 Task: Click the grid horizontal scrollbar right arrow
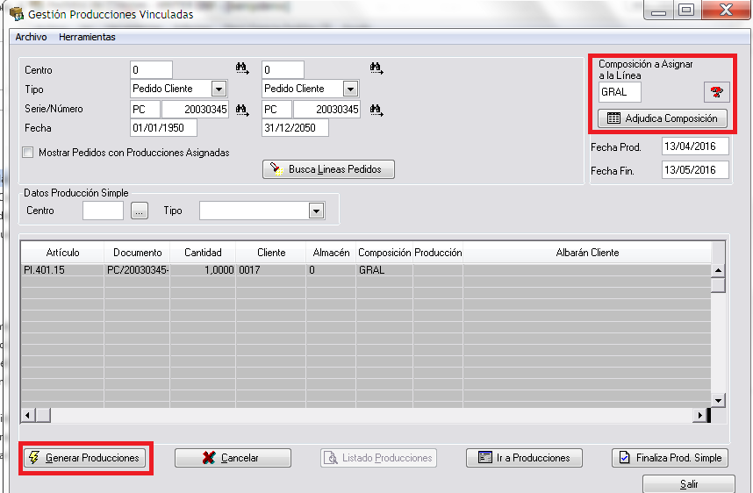coord(699,415)
